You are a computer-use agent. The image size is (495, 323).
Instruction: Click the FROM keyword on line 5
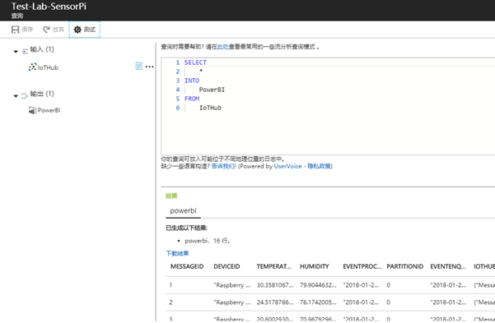(x=192, y=99)
